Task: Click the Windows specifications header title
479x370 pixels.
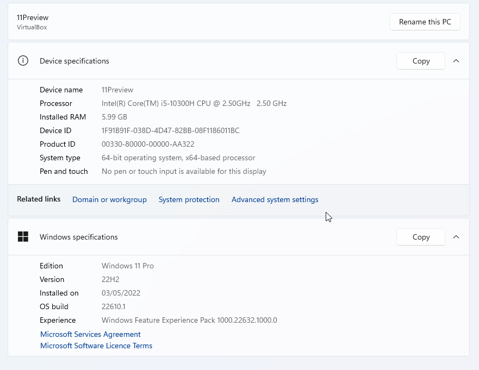Action: [x=78, y=237]
